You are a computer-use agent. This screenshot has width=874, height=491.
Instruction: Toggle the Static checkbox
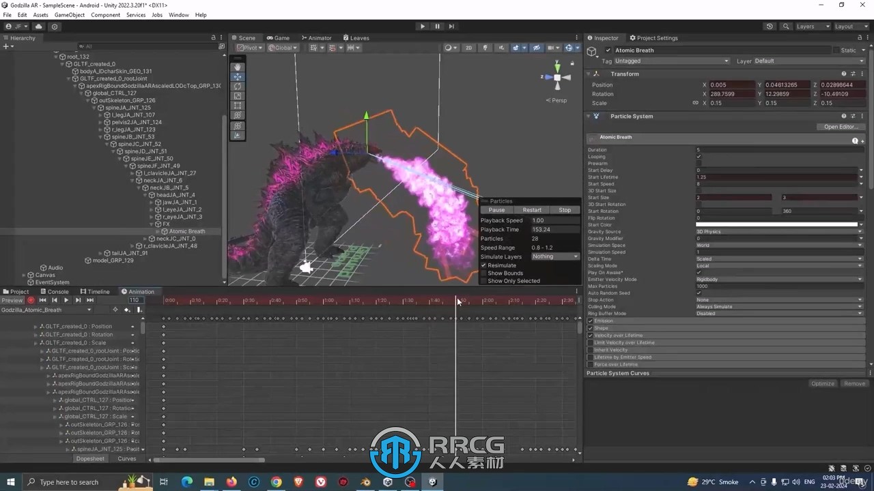point(836,50)
